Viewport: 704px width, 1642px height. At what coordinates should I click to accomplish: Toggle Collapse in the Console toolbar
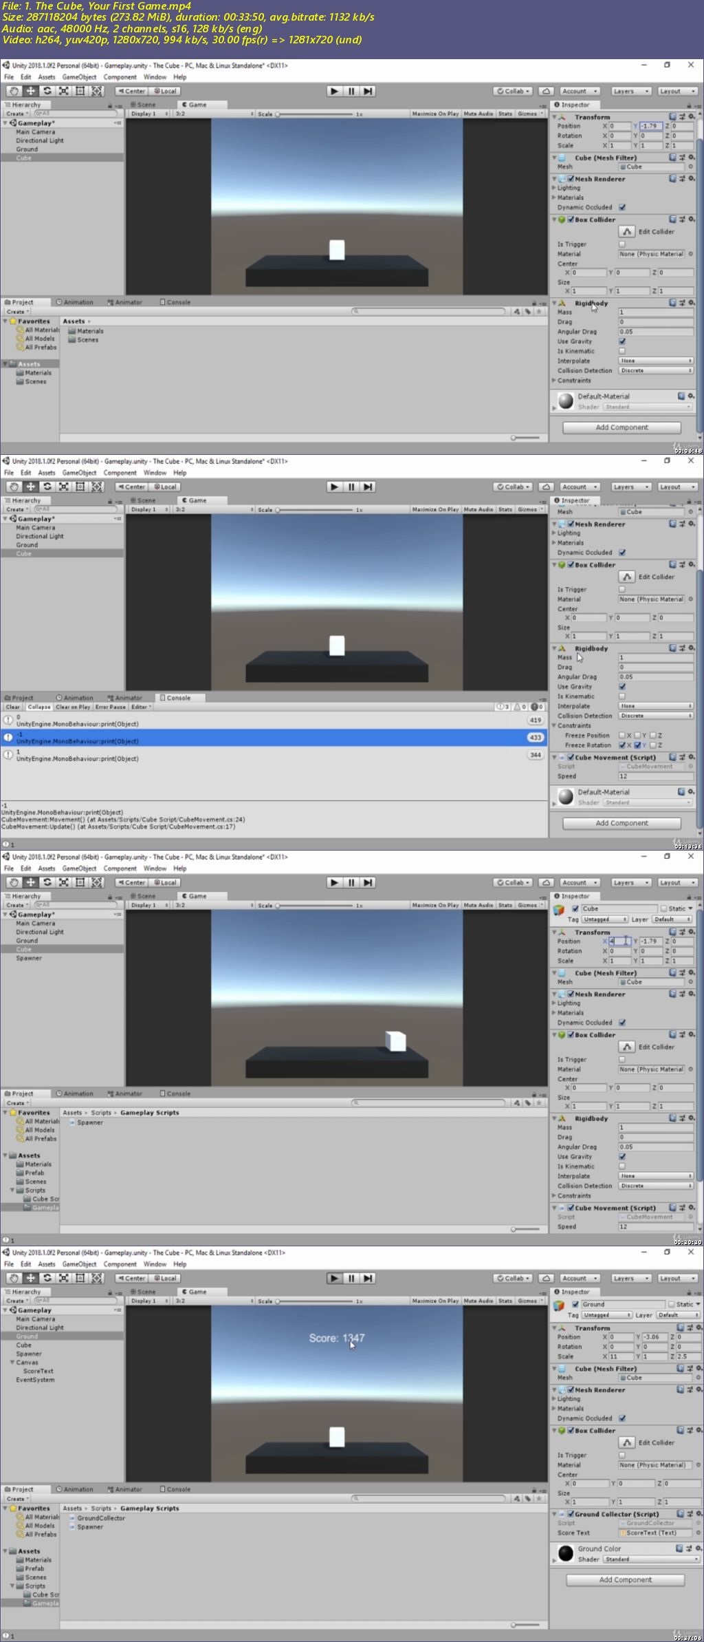(x=39, y=707)
